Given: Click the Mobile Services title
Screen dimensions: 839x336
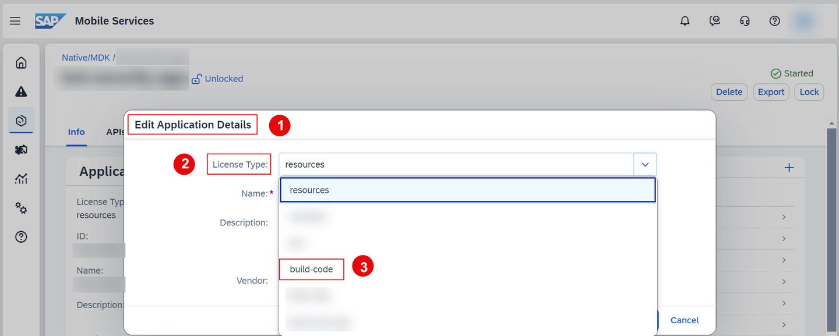Looking at the screenshot, I should 114,21.
